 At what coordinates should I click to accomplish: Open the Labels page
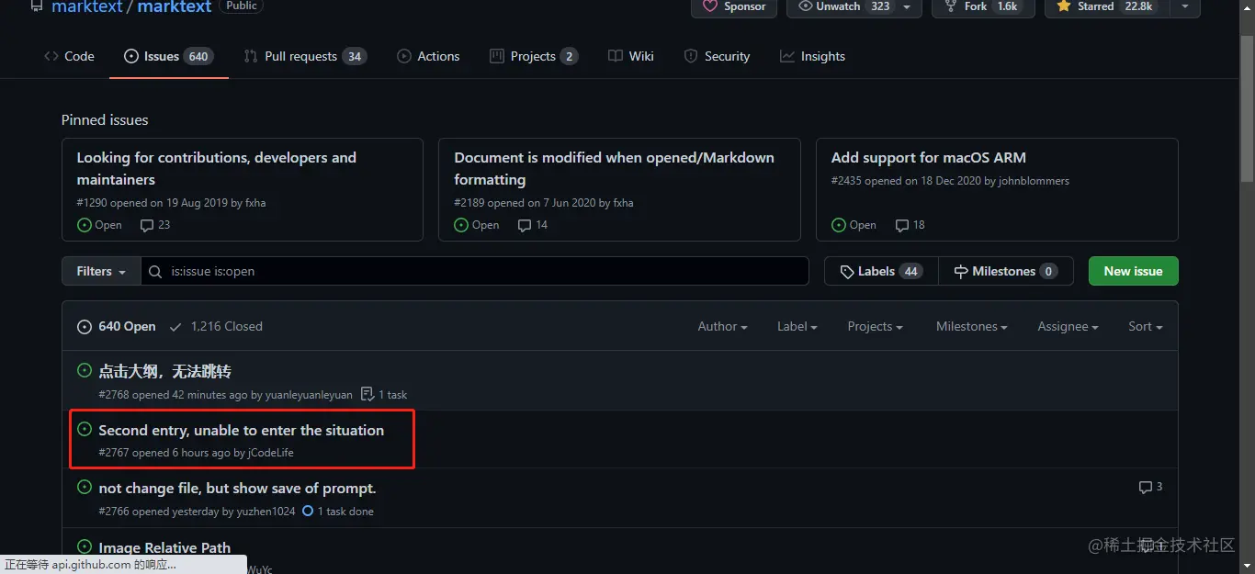[881, 271]
